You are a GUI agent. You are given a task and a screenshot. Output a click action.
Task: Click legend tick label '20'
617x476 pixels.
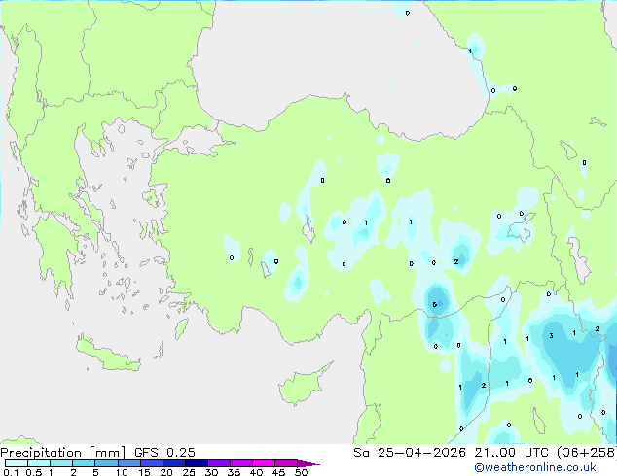click(166, 472)
